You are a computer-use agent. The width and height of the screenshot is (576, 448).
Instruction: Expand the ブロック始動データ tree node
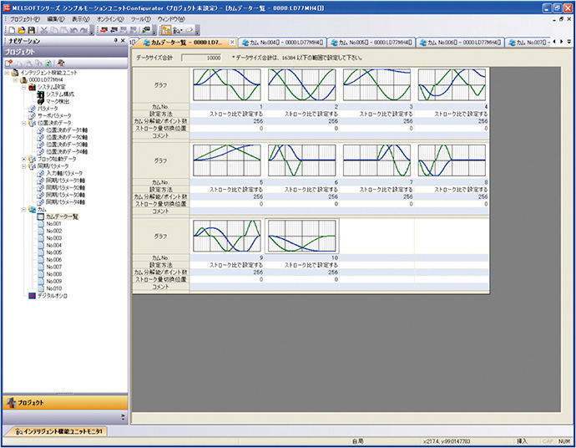[x=23, y=158]
